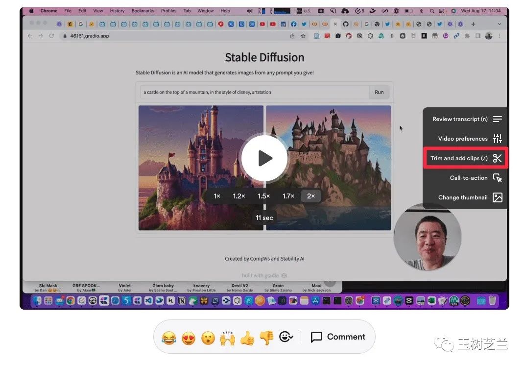Click the prompt text field with castle text
Image resolution: width=525 pixels, height=367 pixels.
click(255, 92)
